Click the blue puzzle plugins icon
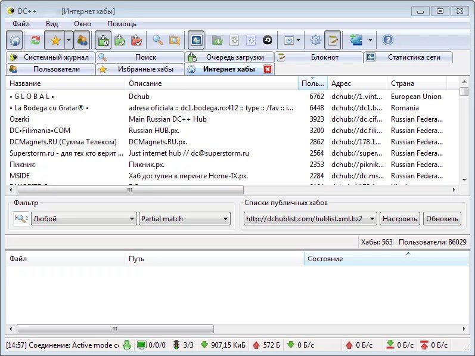The width and height of the screenshot is (475, 356). (x=356, y=40)
